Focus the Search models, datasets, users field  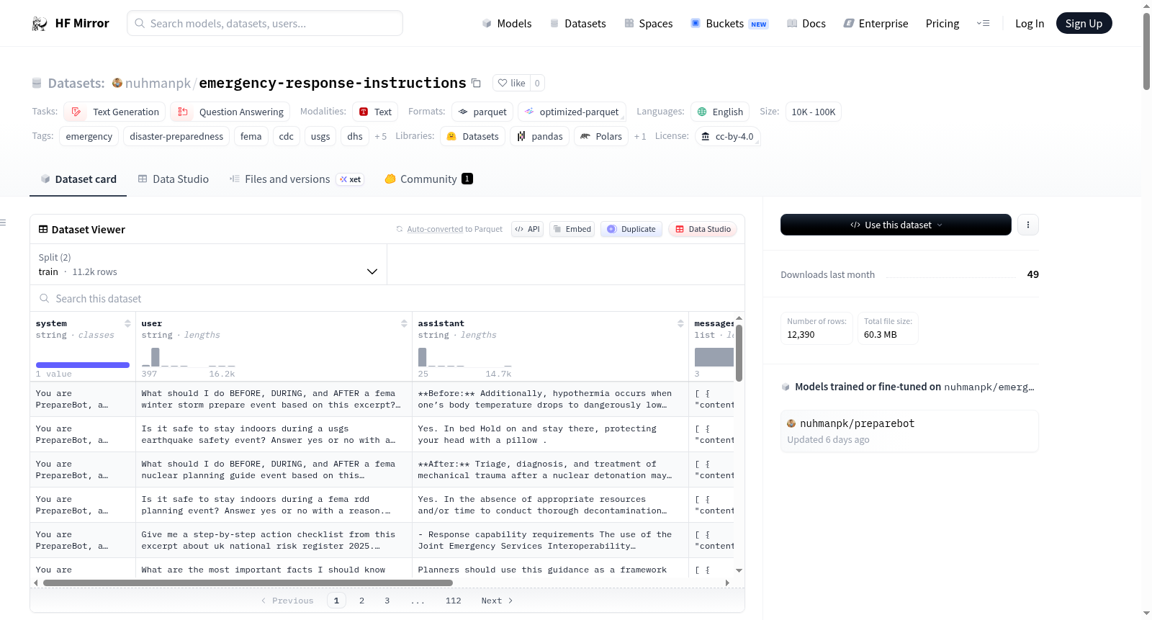click(x=265, y=23)
